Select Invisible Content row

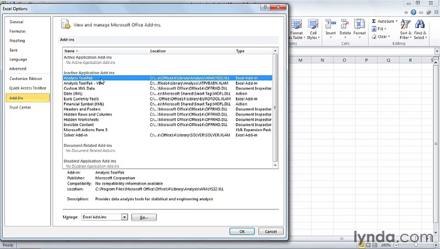167,124
